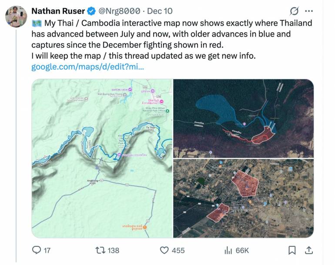Viewport: 335px width, 265px height.
Task: Repost this tweet
Action: 100,250
